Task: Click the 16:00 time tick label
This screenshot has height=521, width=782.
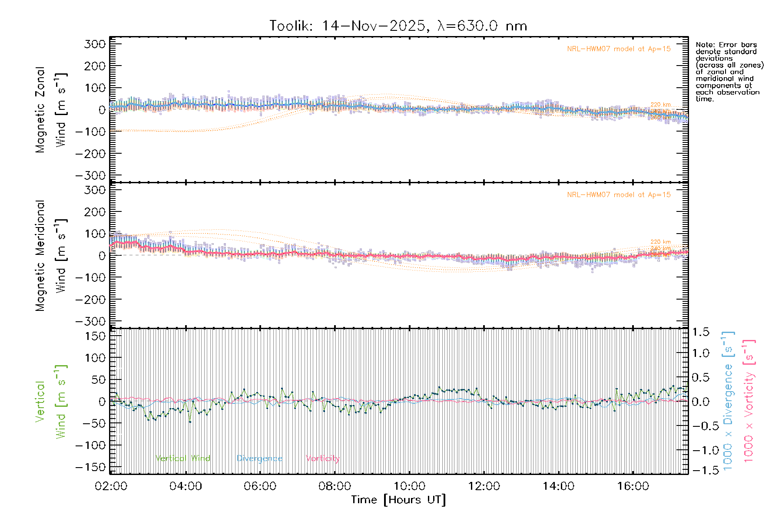Action: 633,486
